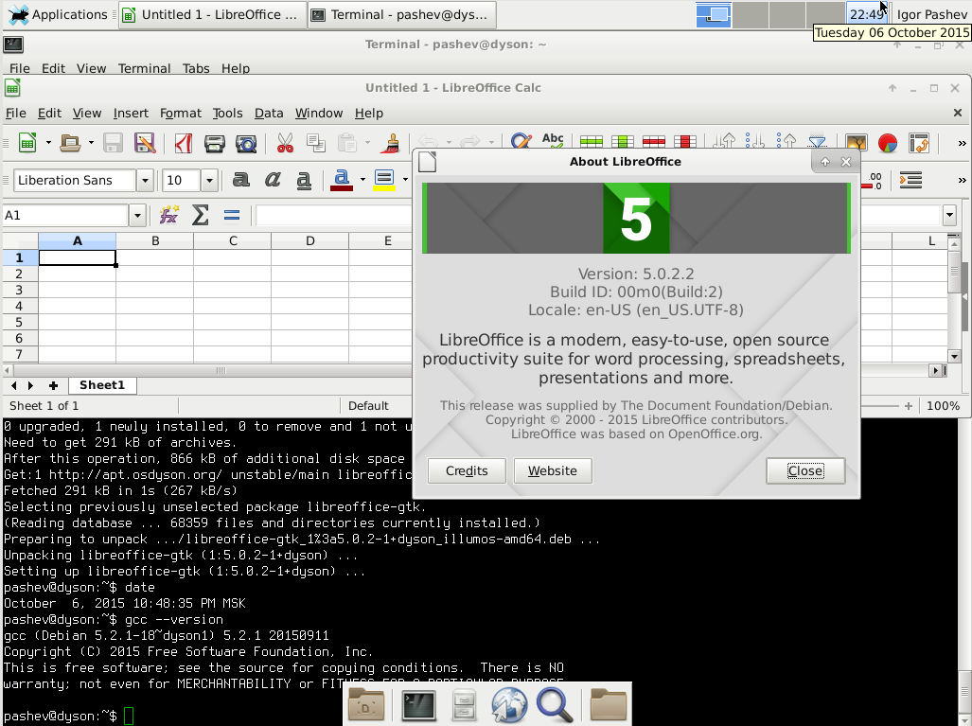Image resolution: width=972 pixels, height=726 pixels.
Task: Click the Copy icon in Calc toolbar
Action: pos(316,143)
